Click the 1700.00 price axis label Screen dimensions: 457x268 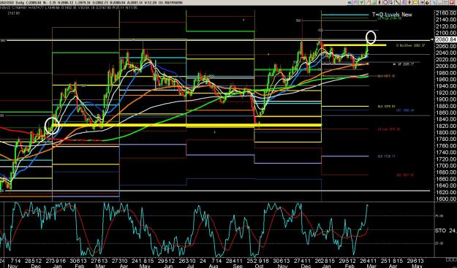445,166
